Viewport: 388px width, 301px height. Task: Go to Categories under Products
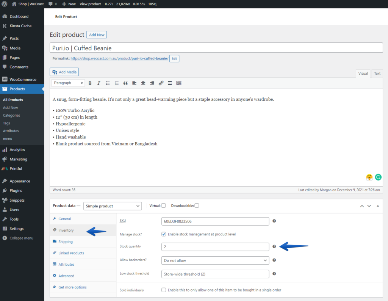11,115
